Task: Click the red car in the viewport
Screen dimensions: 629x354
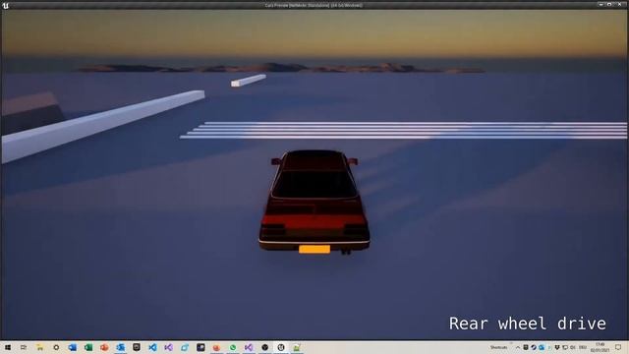Action: 314,202
